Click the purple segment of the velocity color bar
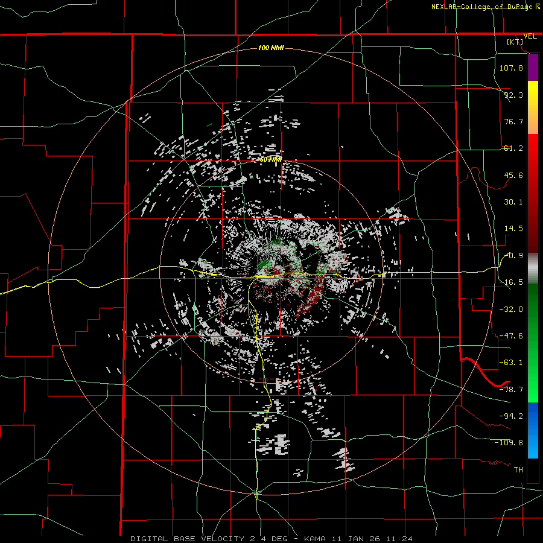The height and width of the screenshot is (543, 543). (533, 67)
